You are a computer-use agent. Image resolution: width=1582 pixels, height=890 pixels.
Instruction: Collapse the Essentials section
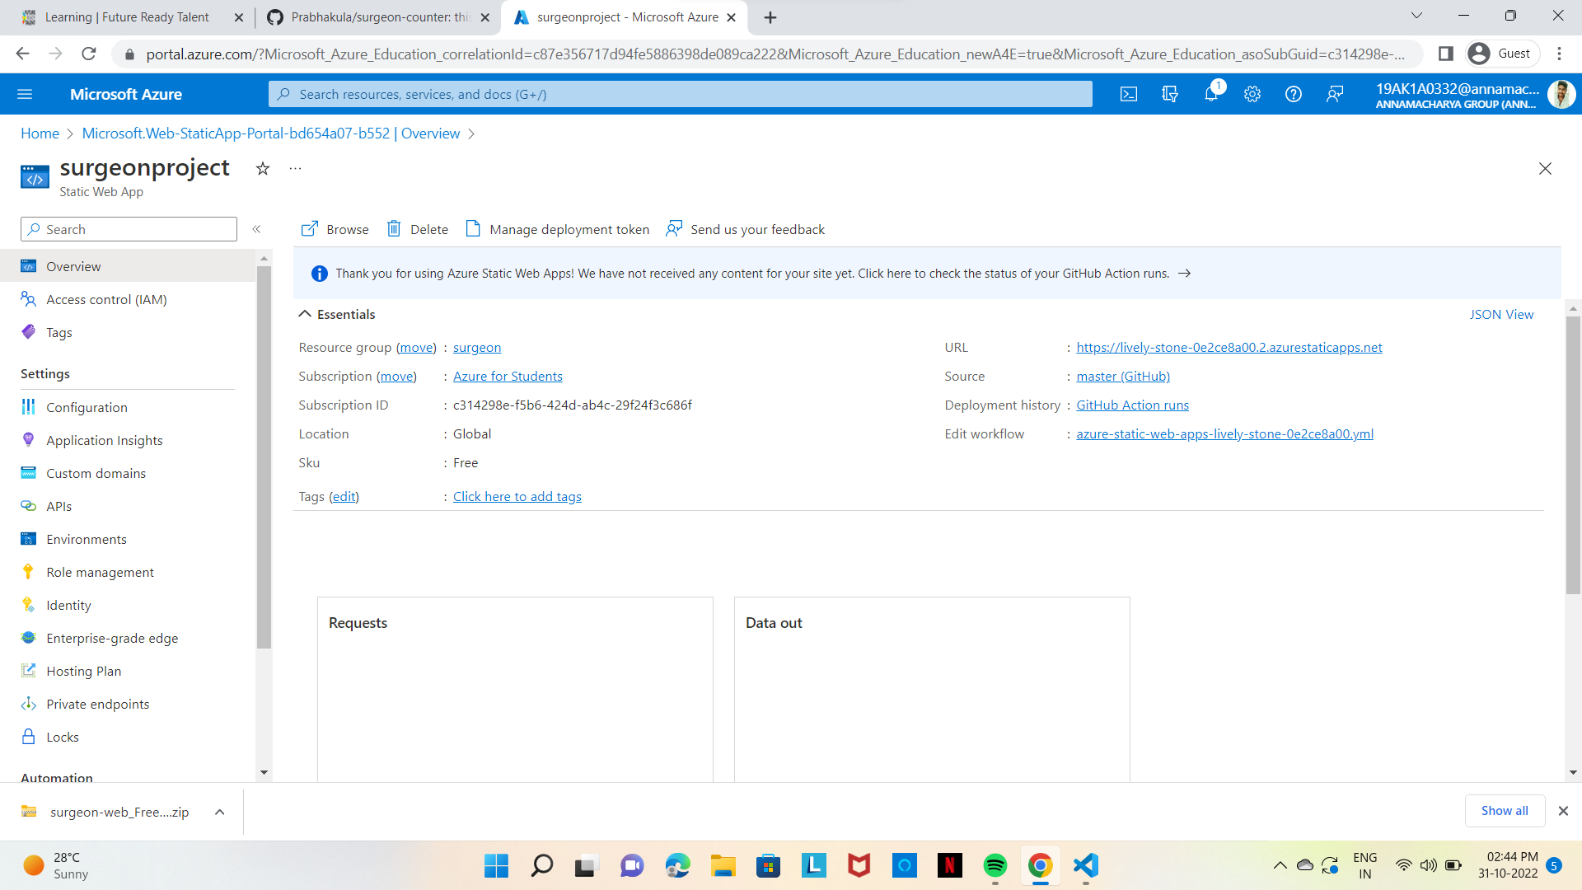click(305, 313)
